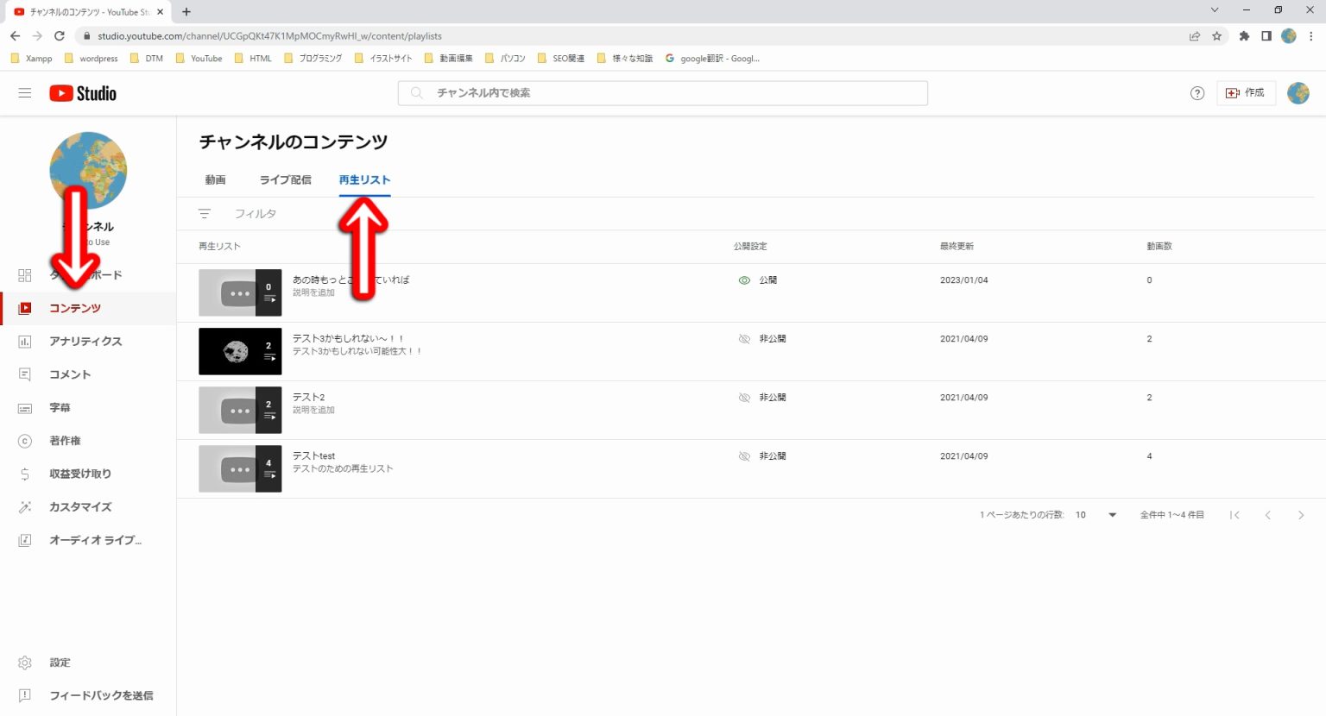Open the Comments sidebar icon
Screen dimensions: 1326x716
[x=25, y=374]
